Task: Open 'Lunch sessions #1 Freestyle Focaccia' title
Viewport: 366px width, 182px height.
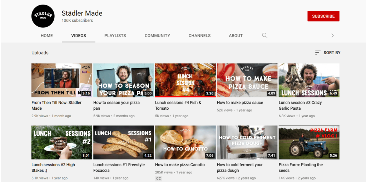Action: [119, 167]
